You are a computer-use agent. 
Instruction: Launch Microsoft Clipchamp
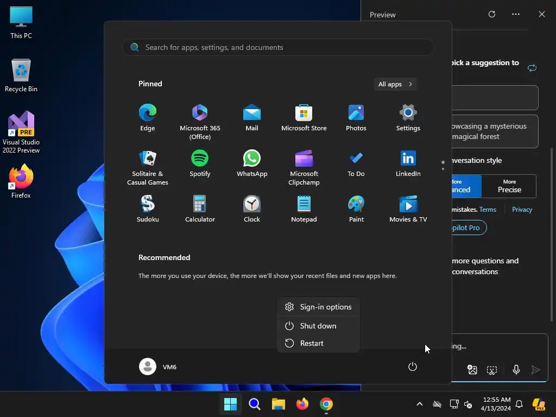pos(304,168)
